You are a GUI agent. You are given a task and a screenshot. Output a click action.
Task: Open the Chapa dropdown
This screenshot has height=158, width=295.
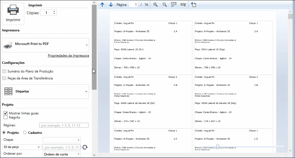(62, 140)
